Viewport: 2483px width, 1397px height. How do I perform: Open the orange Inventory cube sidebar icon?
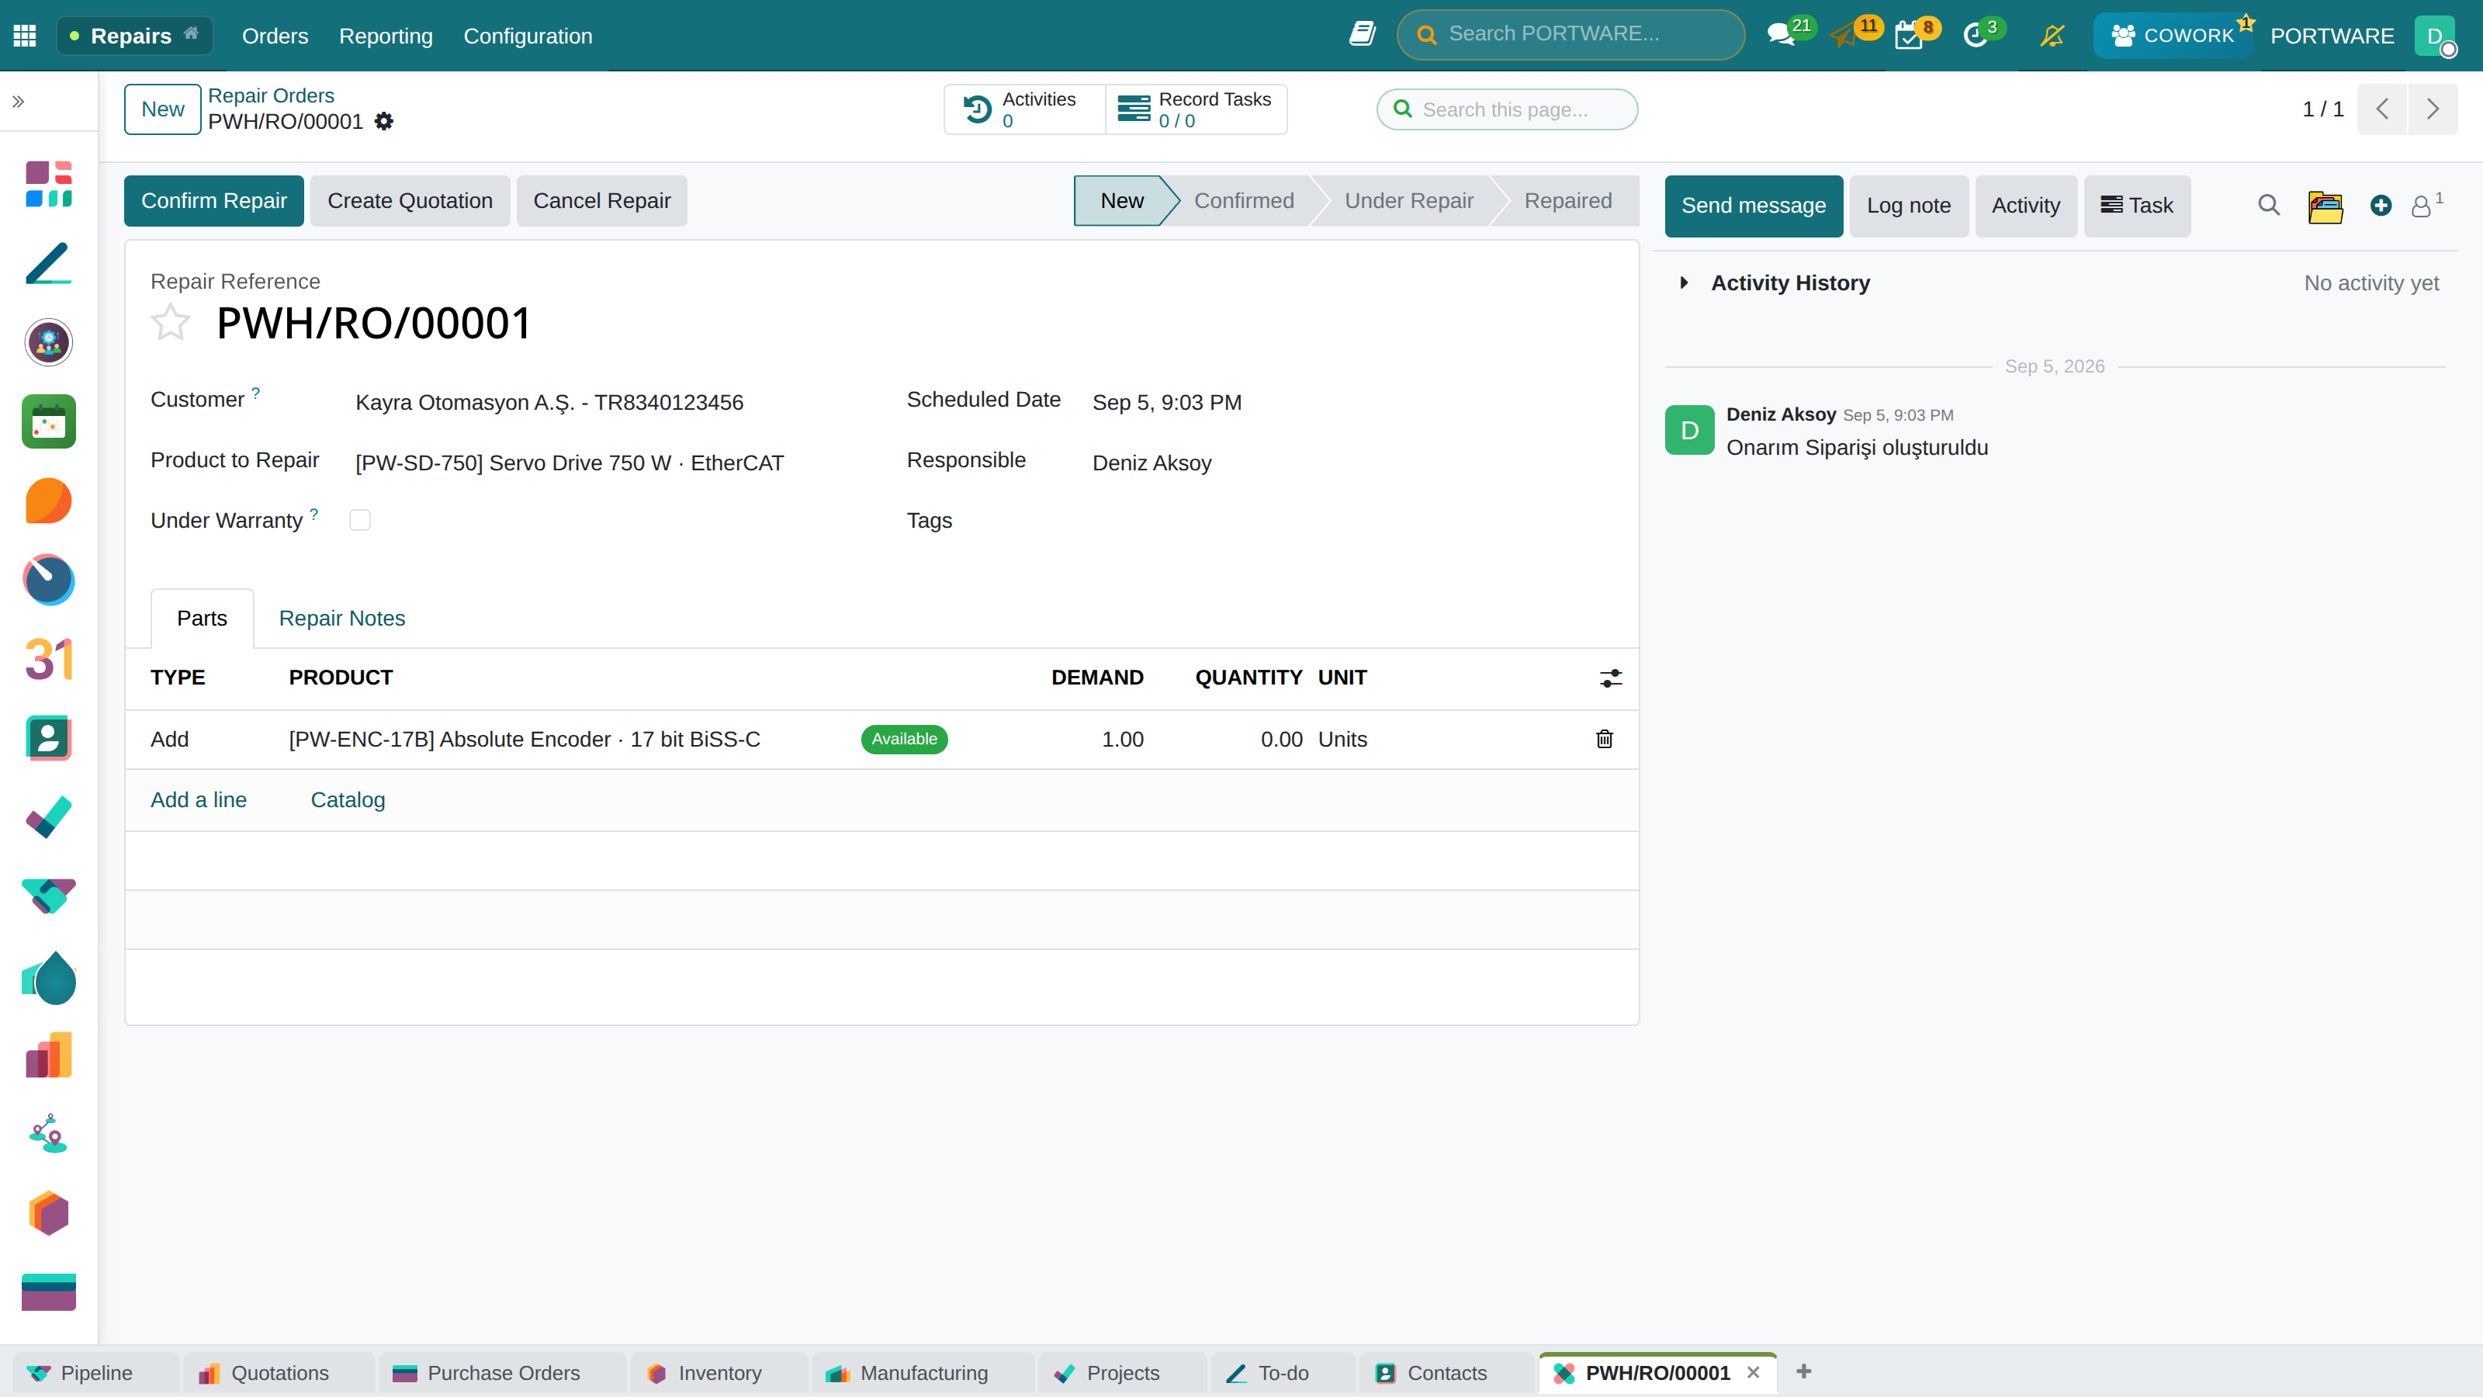(48, 1213)
